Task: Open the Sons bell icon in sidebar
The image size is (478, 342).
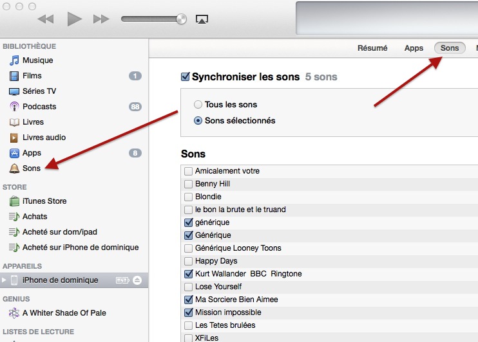Action: click(14, 168)
